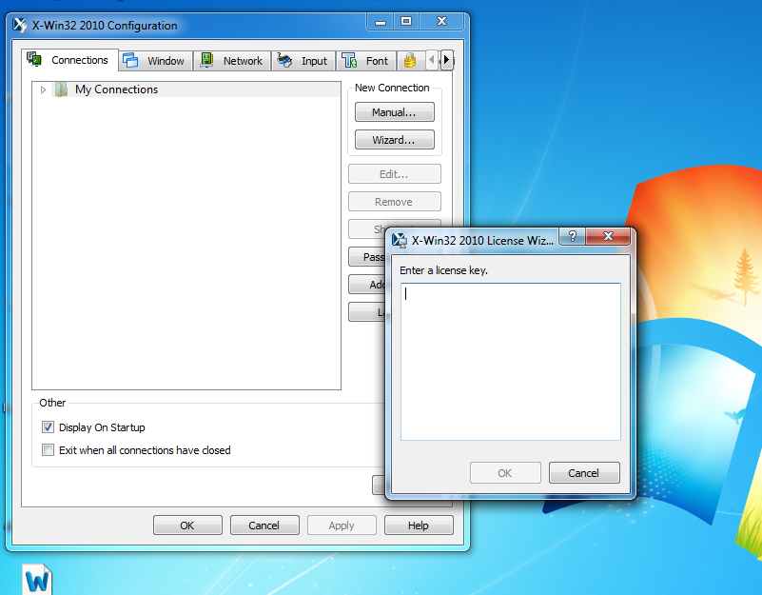Switch to the Window tab
Image resolution: width=762 pixels, height=595 pixels.
click(155, 61)
